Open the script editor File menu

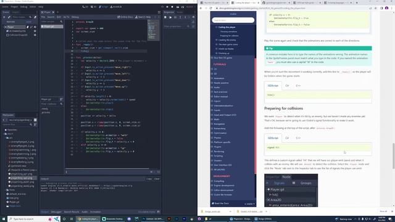(x=43, y=17)
